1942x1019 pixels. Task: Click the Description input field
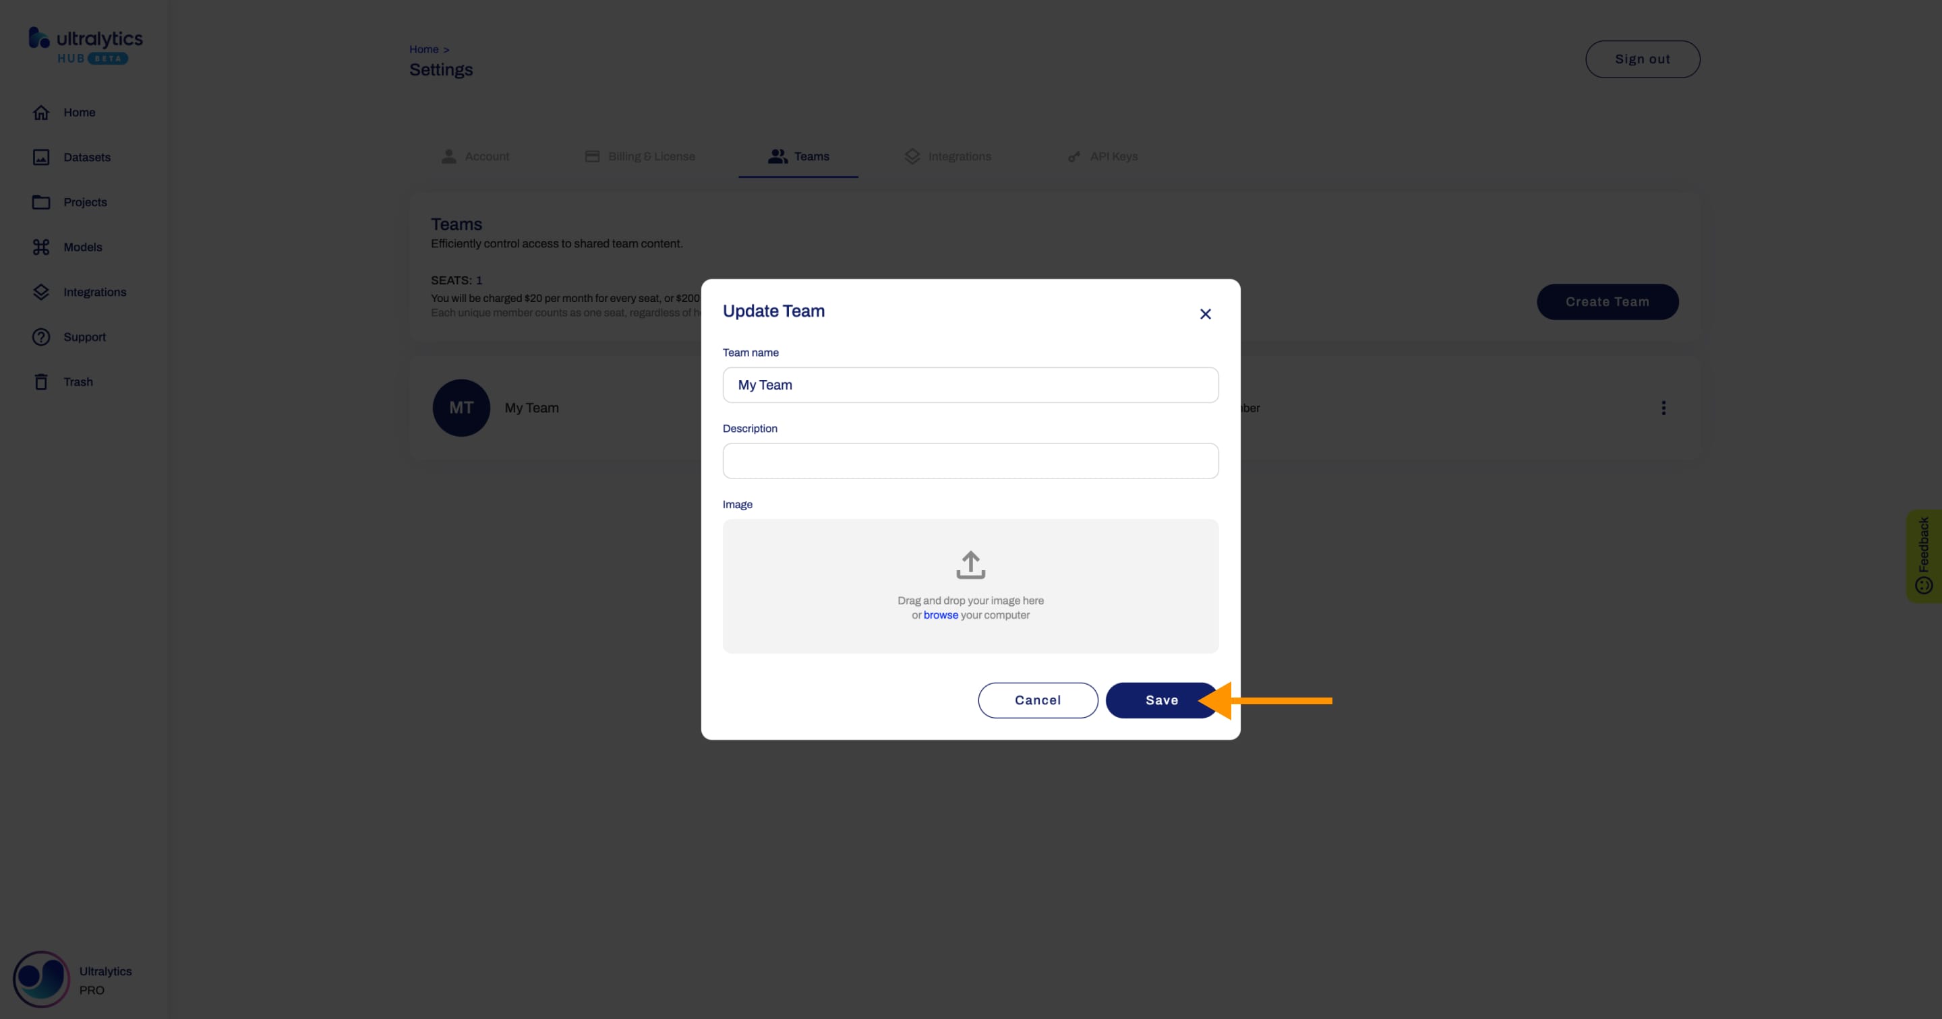click(x=970, y=460)
